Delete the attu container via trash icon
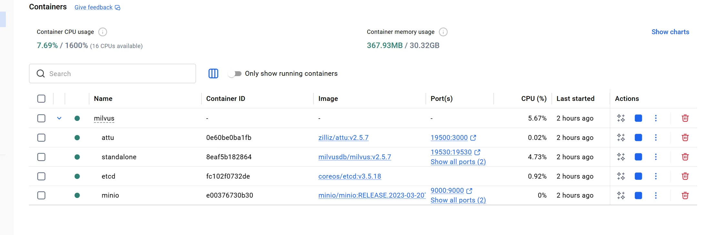 pos(685,138)
